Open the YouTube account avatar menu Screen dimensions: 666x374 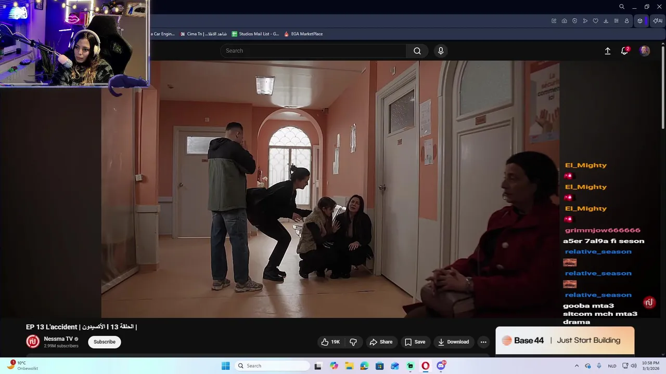click(x=645, y=51)
